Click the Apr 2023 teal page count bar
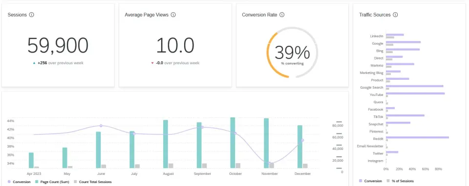469x186 pixels. 31,160
